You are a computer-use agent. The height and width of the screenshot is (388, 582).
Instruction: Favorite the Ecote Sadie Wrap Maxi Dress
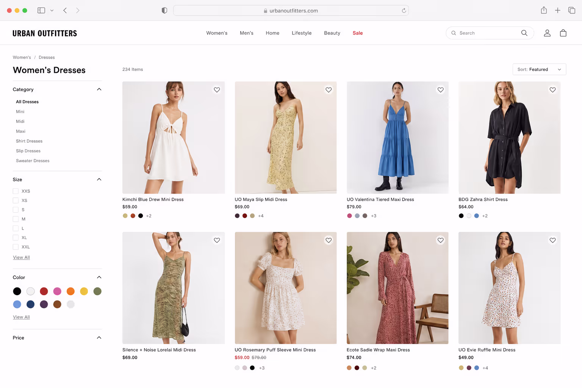coord(440,240)
